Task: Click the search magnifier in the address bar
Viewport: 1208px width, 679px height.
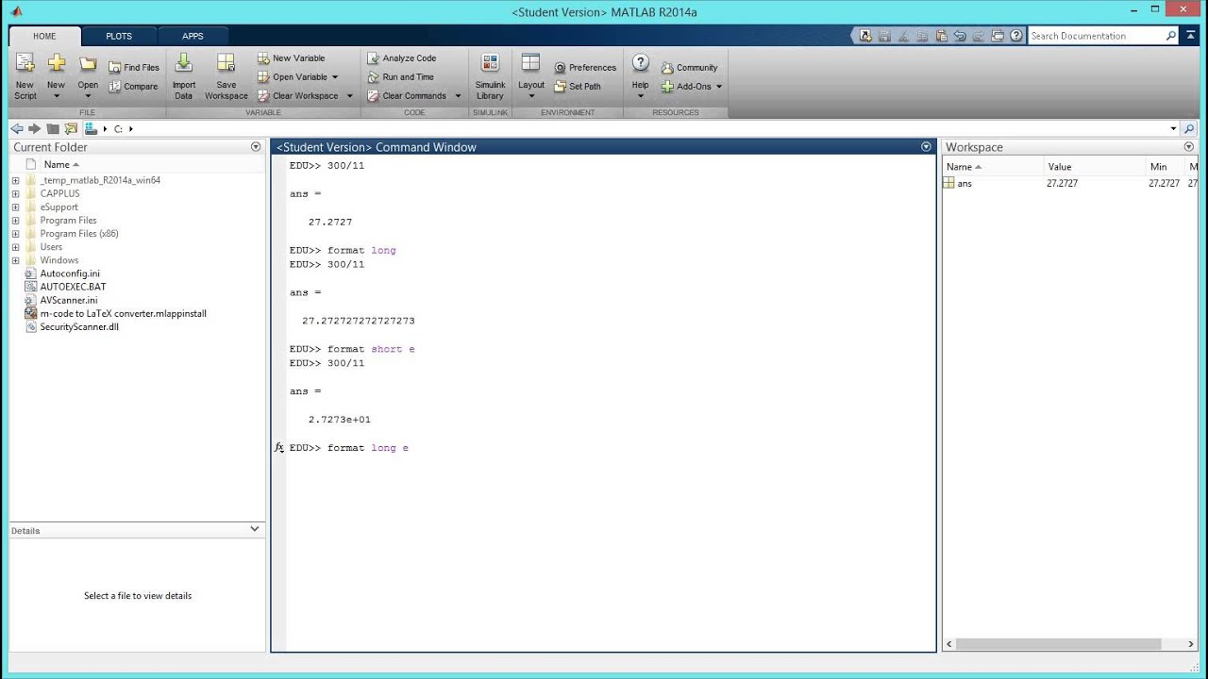Action: point(1189,128)
